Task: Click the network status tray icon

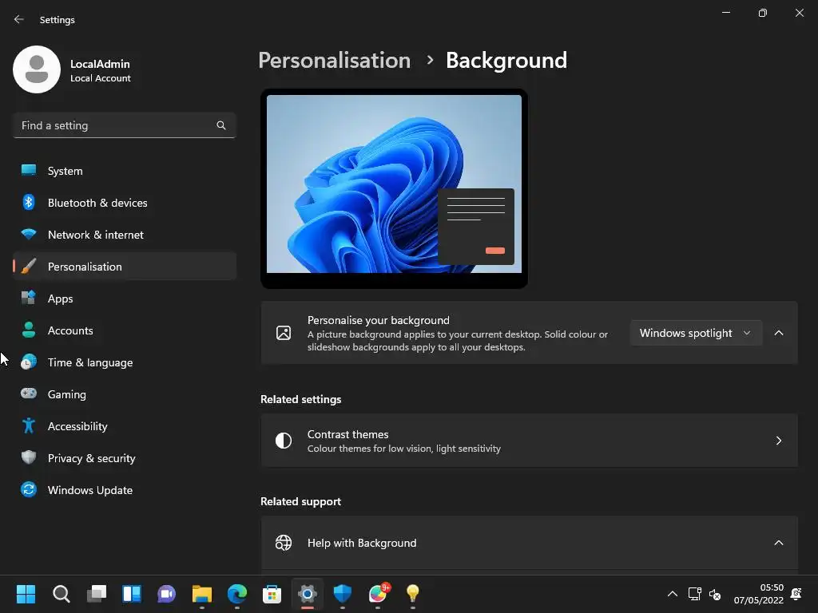Action: click(x=694, y=594)
